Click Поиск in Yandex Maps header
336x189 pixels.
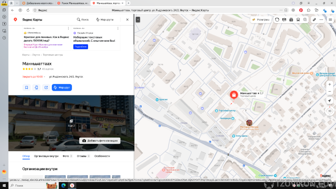pyautogui.click(x=83, y=20)
